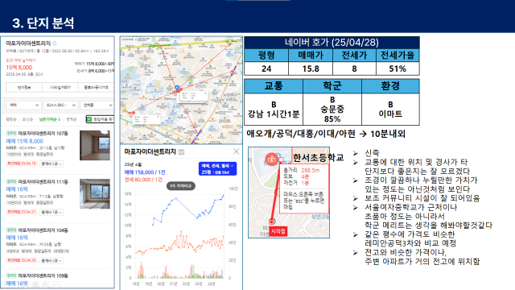Click the 래미안공덕3차와 비교 예정 line

coord(410,243)
